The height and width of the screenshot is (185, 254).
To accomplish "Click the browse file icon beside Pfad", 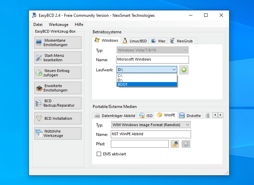I will [174, 144].
